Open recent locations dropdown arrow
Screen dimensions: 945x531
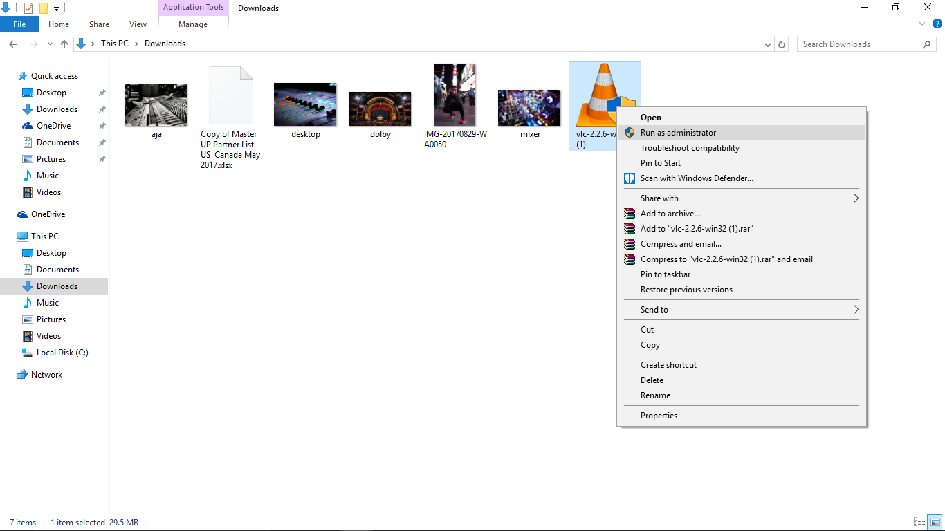point(50,44)
